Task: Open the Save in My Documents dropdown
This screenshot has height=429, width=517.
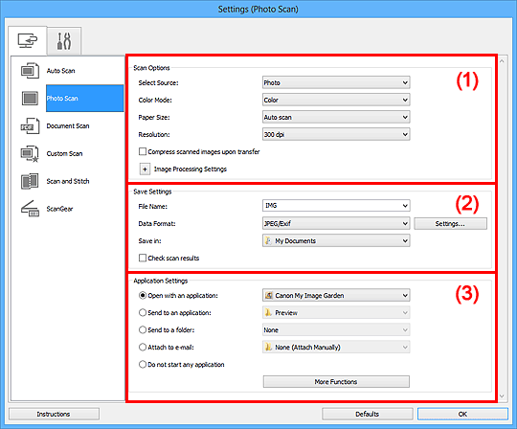Action: pyautogui.click(x=336, y=240)
